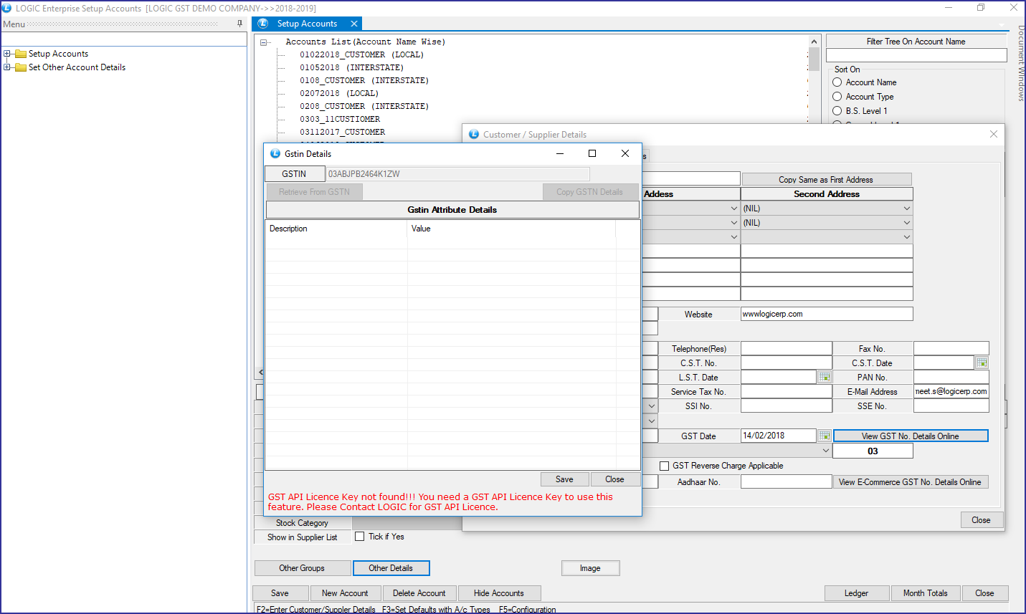
Task: Click Retrieve From GSTN button
Action: [x=314, y=192]
